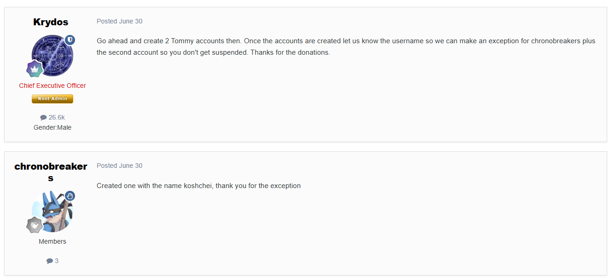Viewport: 609px width, 280px height.
Task: Open Krydos's alchemy circle avatar
Action: click(x=52, y=56)
